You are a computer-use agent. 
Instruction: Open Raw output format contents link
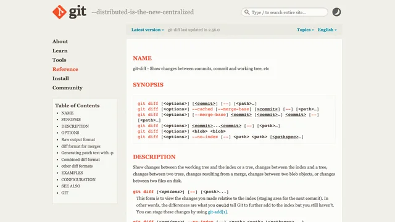tap(78, 139)
